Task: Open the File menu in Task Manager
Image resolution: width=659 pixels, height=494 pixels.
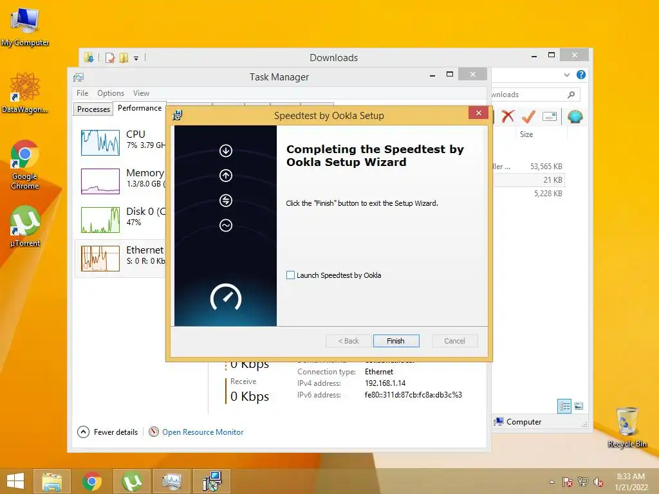Action: click(82, 93)
